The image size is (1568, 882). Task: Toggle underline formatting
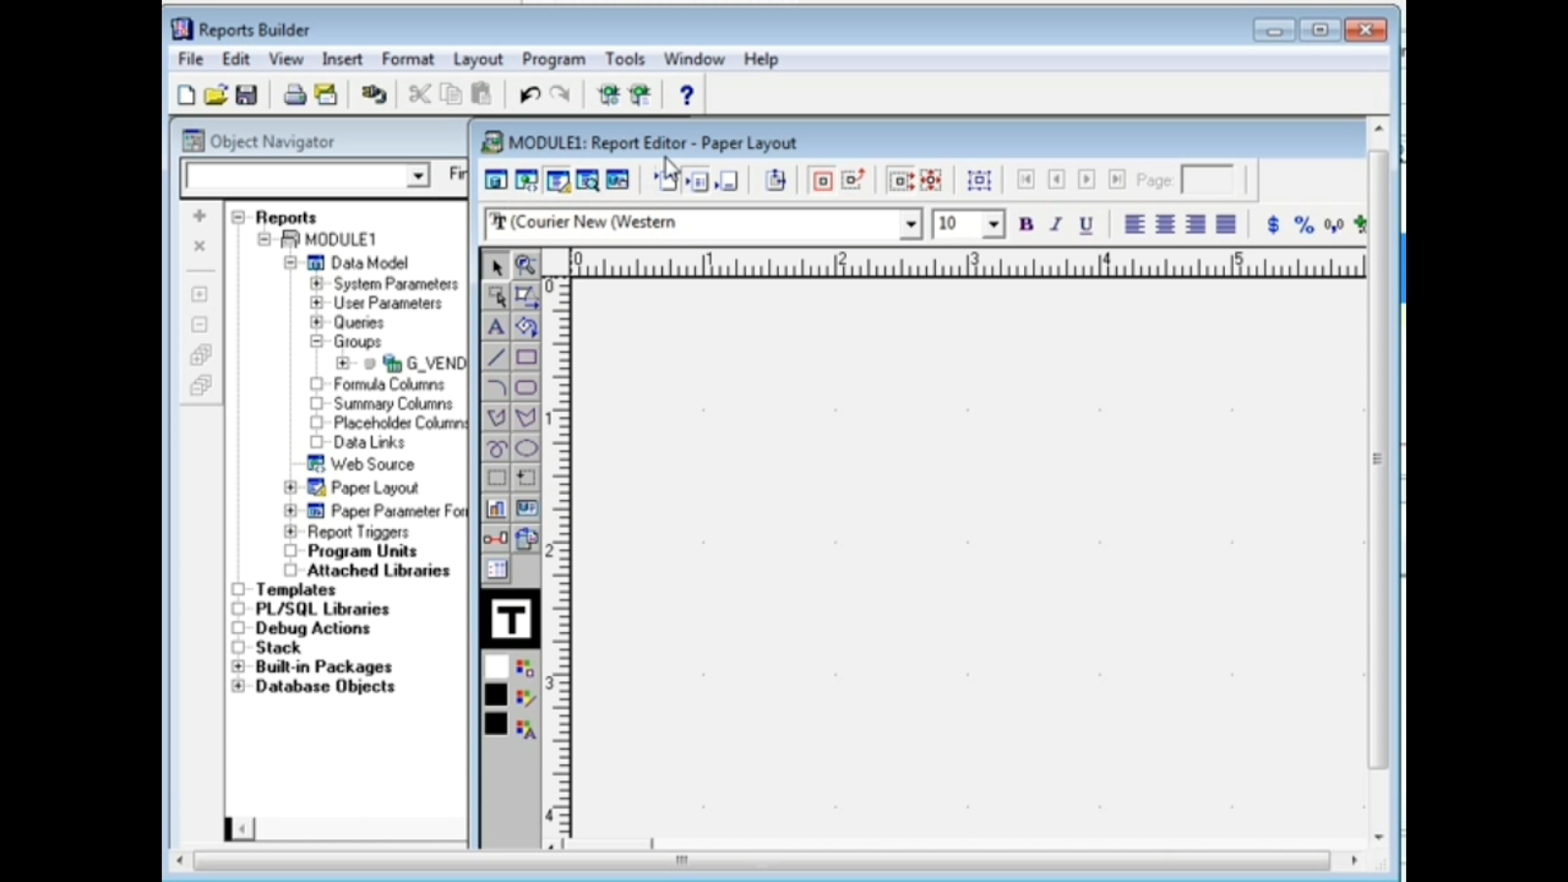coord(1085,223)
